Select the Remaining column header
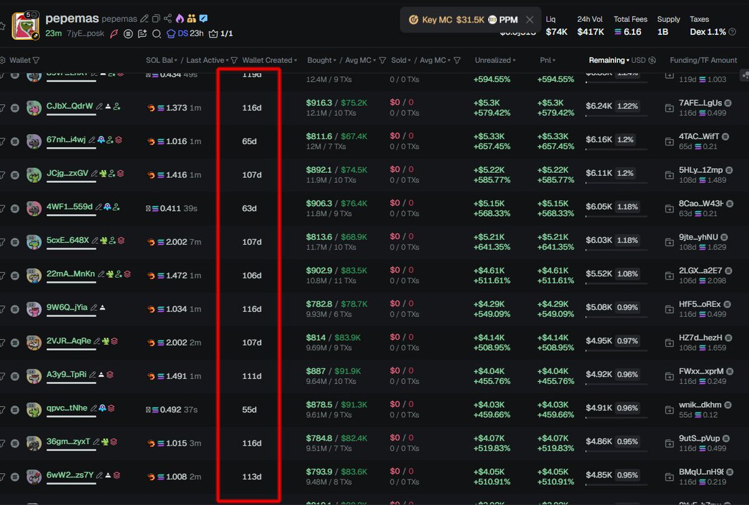Viewport: 749px width, 505px height. tap(607, 61)
